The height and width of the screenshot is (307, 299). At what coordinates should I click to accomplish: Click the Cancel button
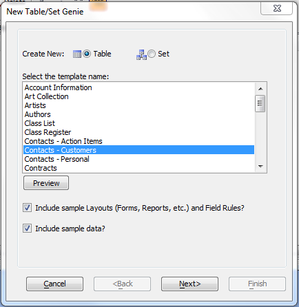tap(54, 284)
